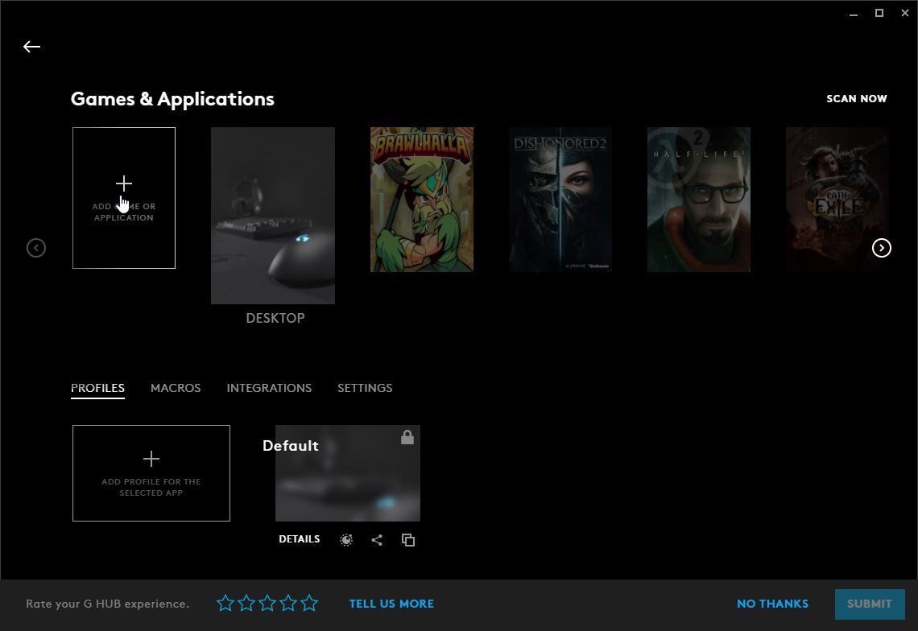Open the Integrations tab
This screenshot has height=631, width=918.
click(269, 388)
